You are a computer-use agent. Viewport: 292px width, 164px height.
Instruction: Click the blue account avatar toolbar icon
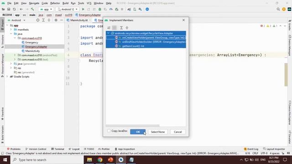[147, 9]
